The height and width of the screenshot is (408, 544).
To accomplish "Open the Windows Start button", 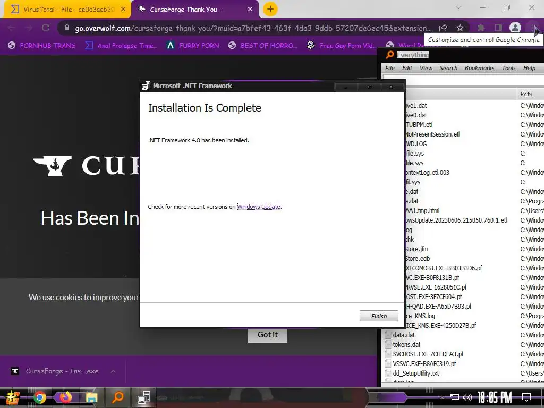I will tap(13, 397).
